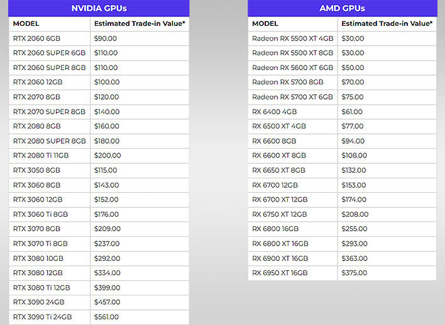Click the AMD GPUs table header
The width and height of the screenshot is (445, 325).
[x=343, y=8]
